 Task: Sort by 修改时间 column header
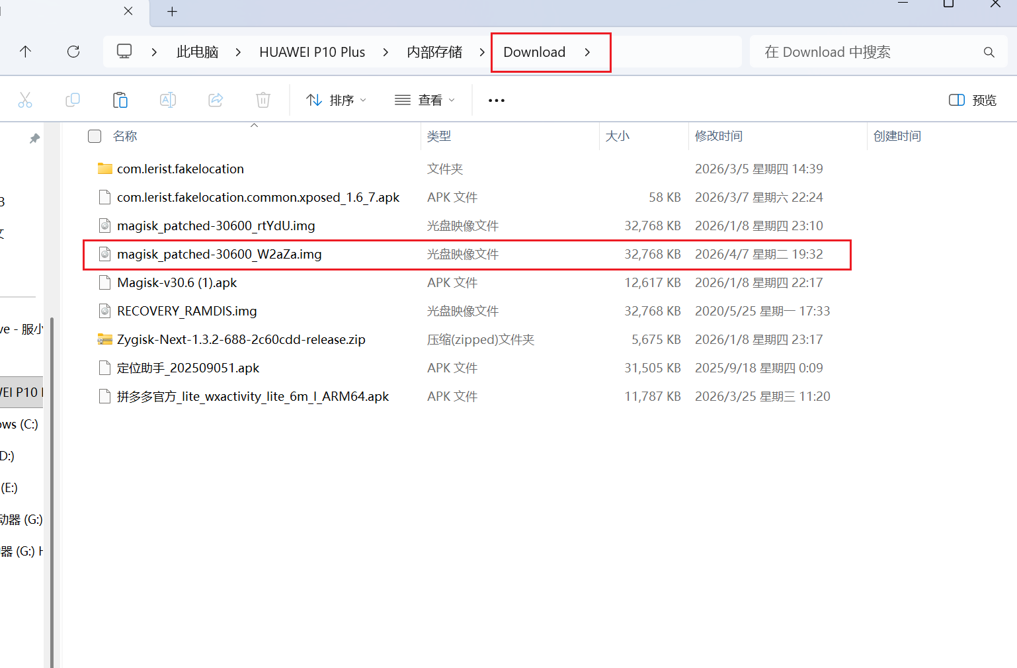click(x=719, y=136)
